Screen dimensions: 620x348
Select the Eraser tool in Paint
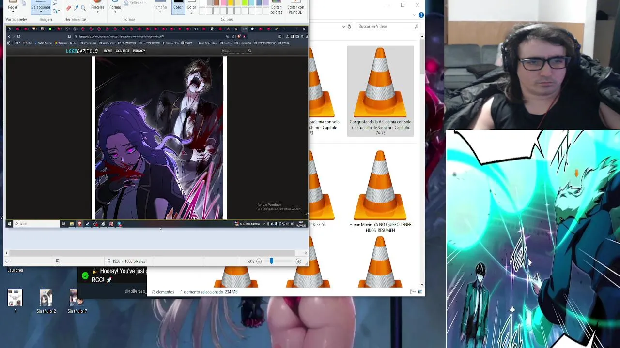68,8
